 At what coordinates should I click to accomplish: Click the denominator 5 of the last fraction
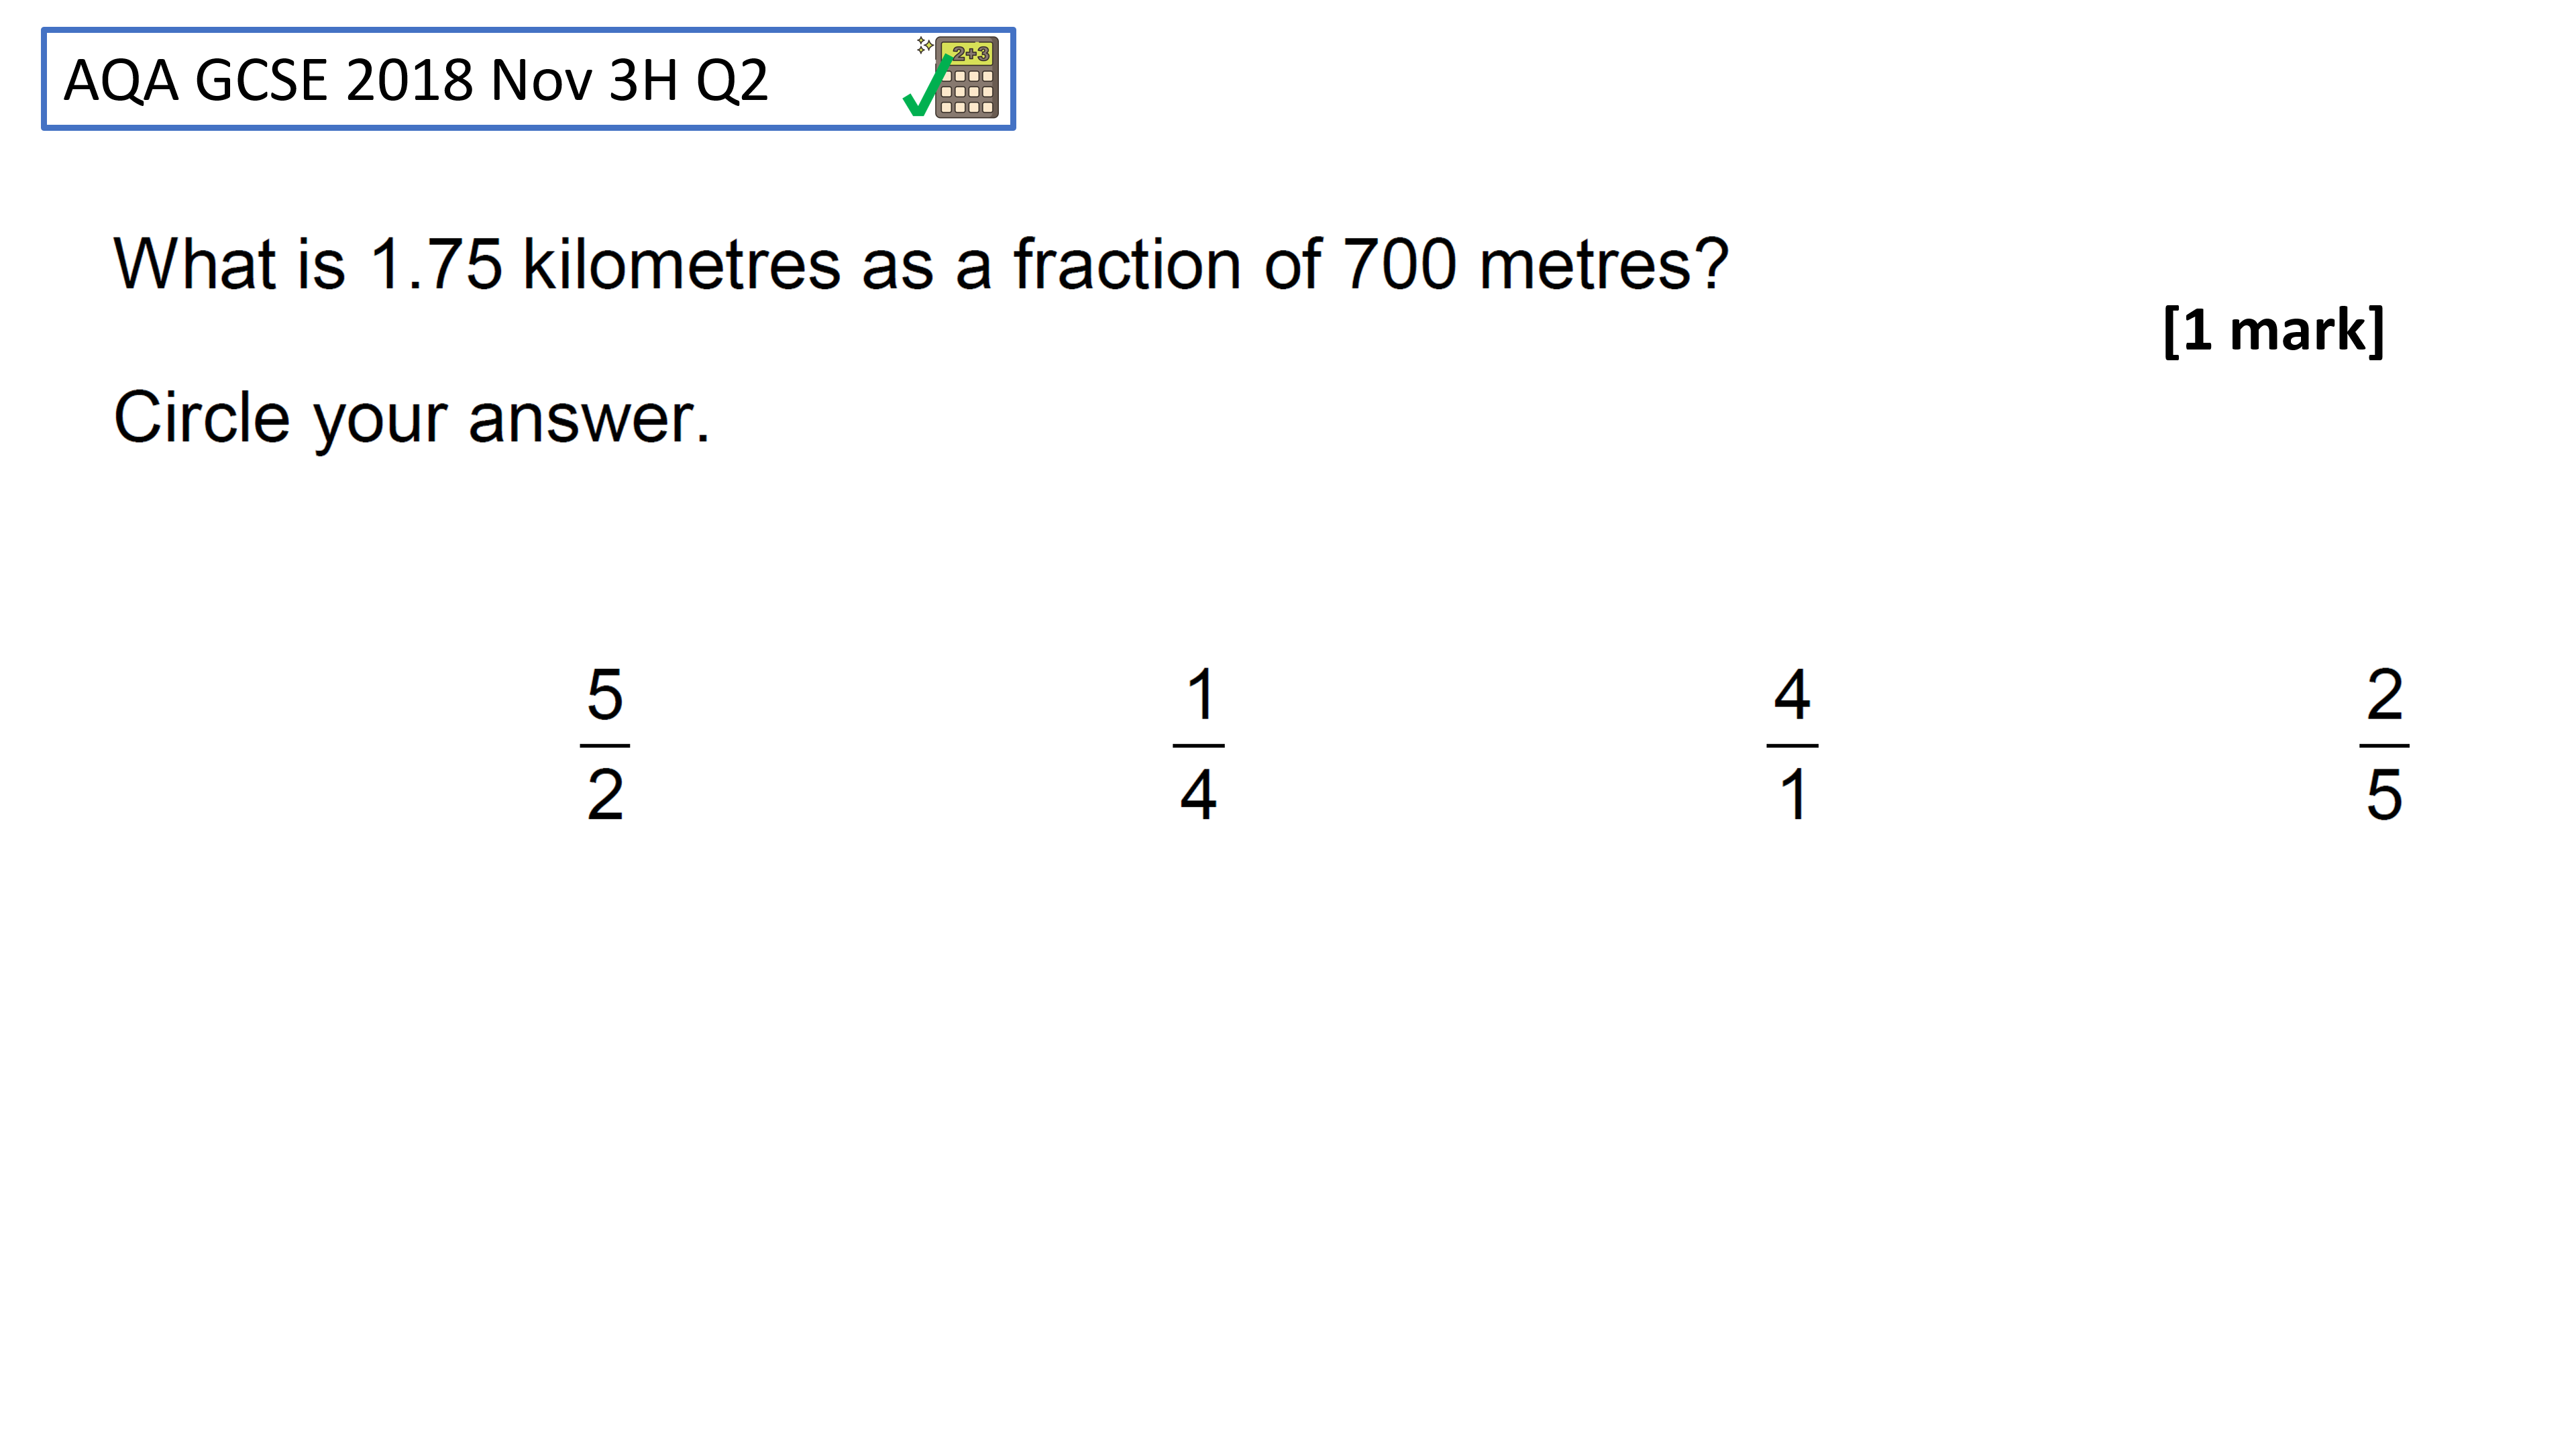pyautogui.click(x=2384, y=795)
